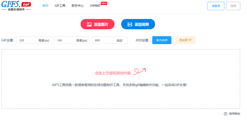This screenshot has height=120, width=247.
Task: Click the delay field showing 800
Action: [x=110, y=40]
